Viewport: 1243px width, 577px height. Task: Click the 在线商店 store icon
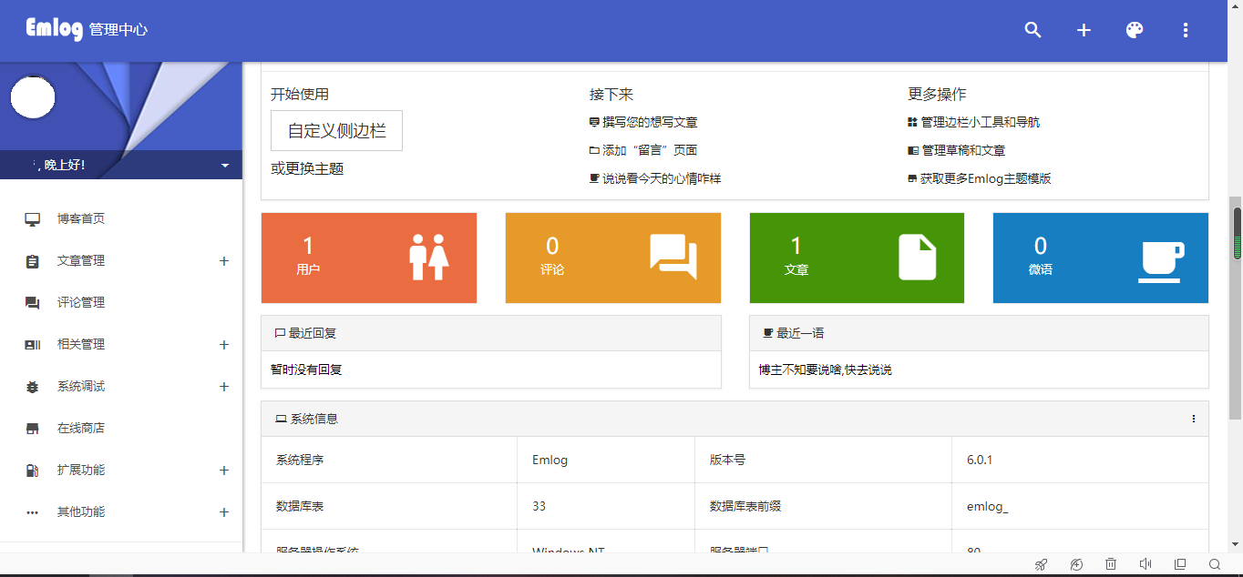(33, 428)
